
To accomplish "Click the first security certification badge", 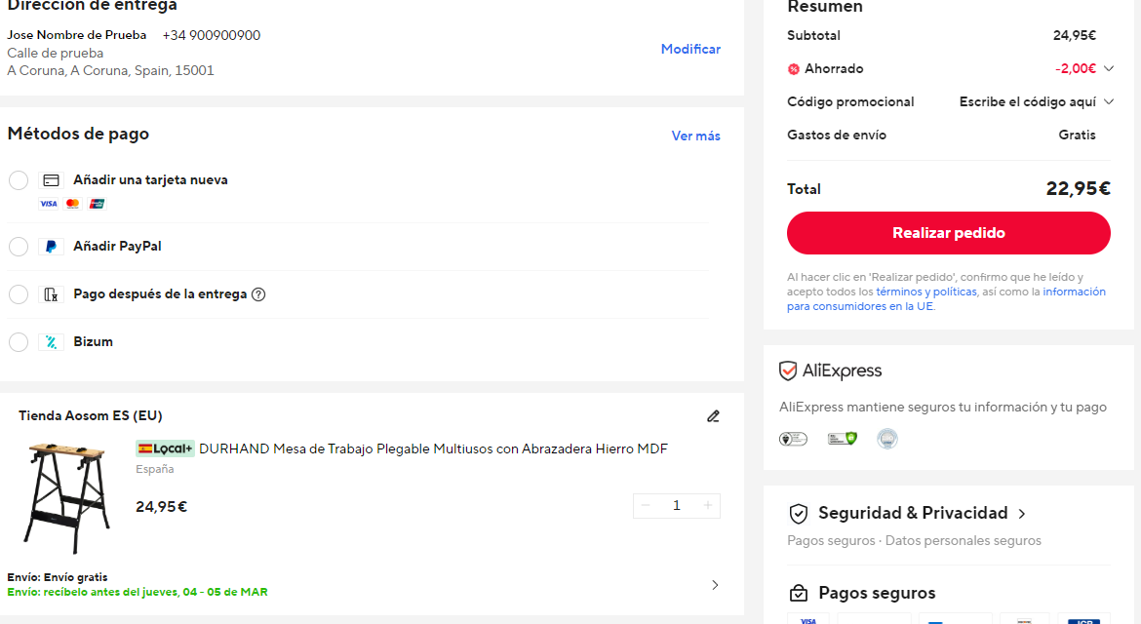I will coord(793,439).
